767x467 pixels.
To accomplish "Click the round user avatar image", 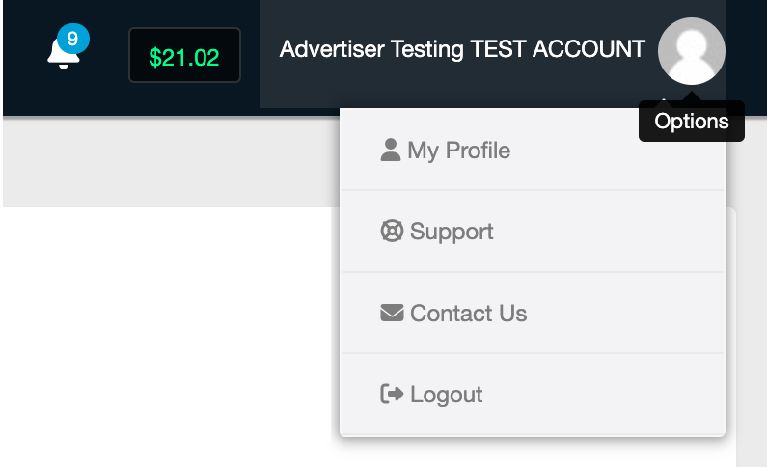I will (691, 51).
